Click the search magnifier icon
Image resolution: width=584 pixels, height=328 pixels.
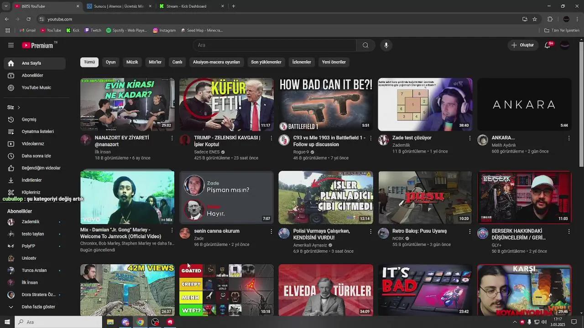[365, 45]
